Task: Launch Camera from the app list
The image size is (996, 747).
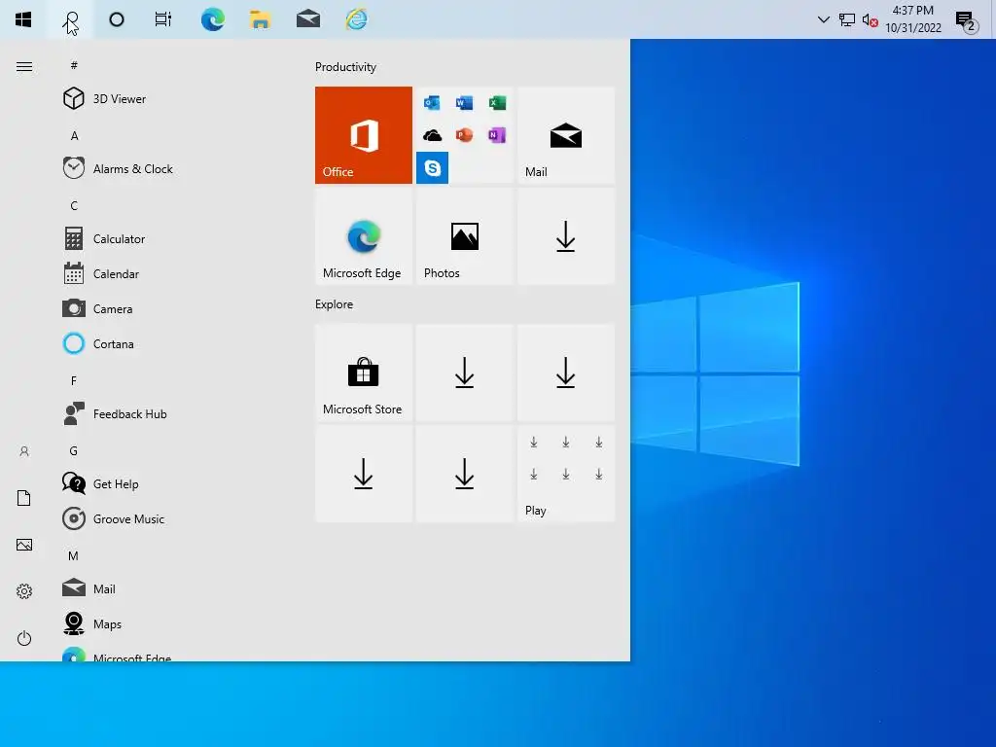Action: pos(177,308)
